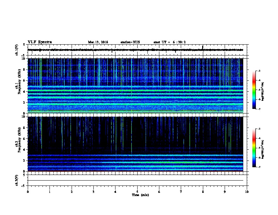Click the ch.1 spectrogram color scale bar
This screenshot has width=278, height=215.
click(254, 90)
